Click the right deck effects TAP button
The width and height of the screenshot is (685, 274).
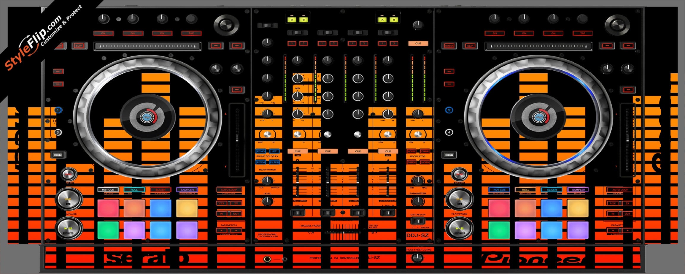click(583, 33)
